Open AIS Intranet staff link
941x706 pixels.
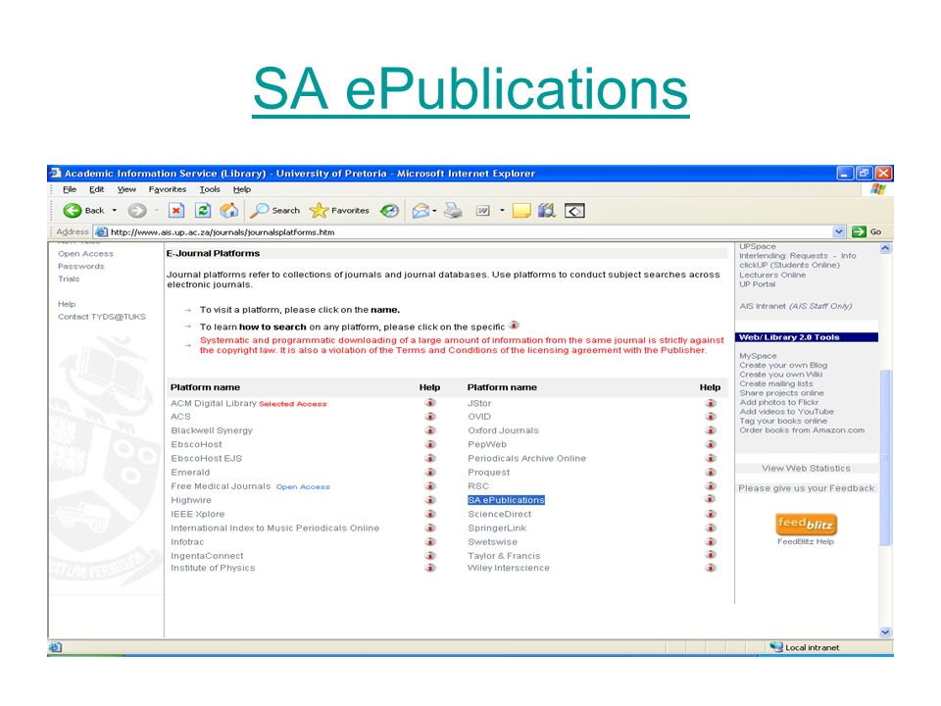coord(795,306)
